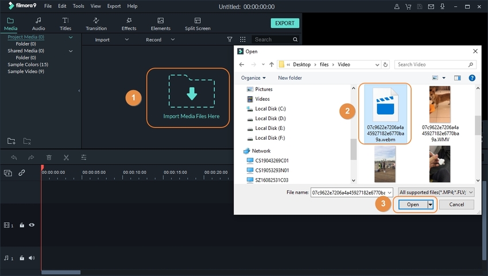The image size is (488, 276).
Task: Click the New folder button
Action: pos(290,78)
